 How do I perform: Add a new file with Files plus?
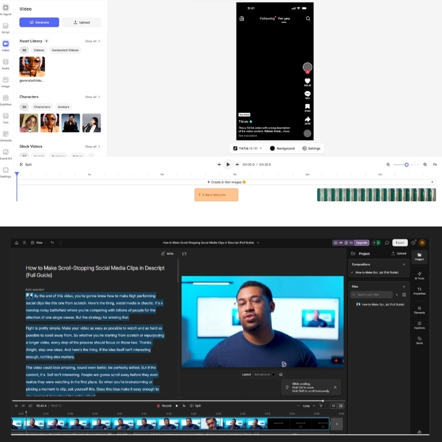point(404,287)
